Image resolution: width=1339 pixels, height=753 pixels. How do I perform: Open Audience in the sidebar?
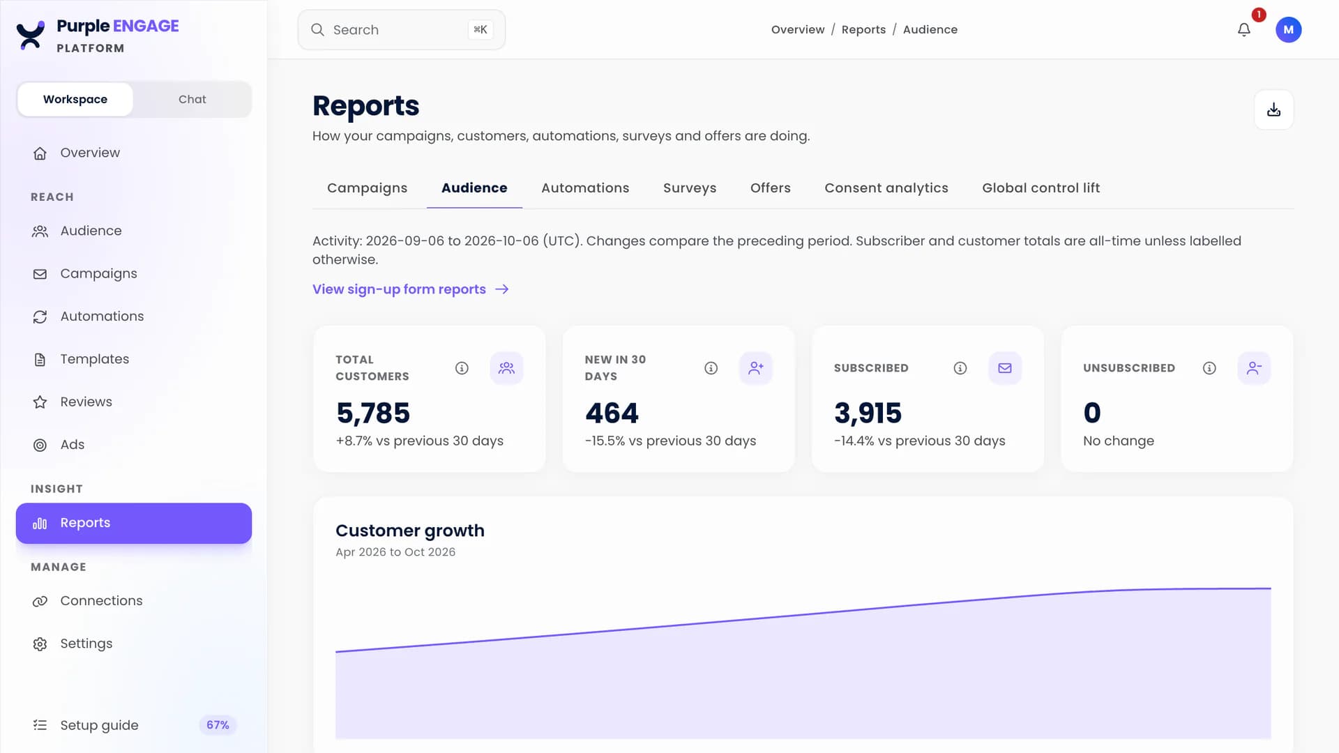tap(134, 231)
